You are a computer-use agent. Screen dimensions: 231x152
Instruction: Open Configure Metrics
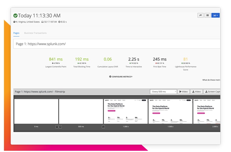click(121, 77)
